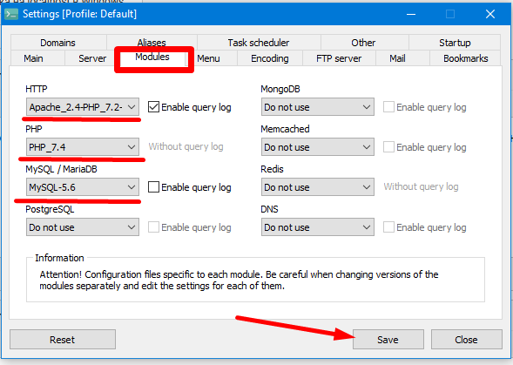This screenshot has height=365, width=513.
Task: Click the PostgreSQL section label
Action: pyautogui.click(x=50, y=210)
